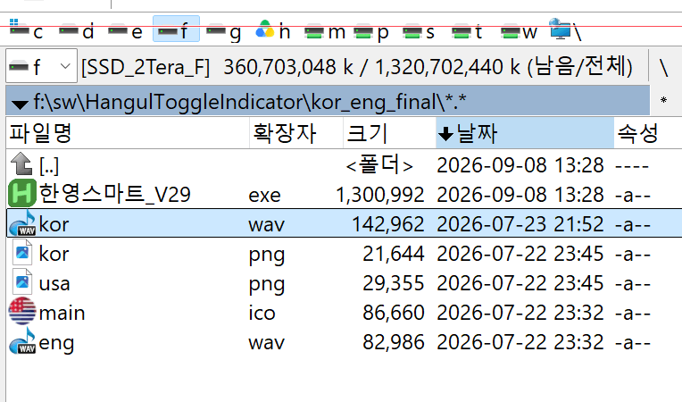Switch to network drive w button

coord(519,31)
